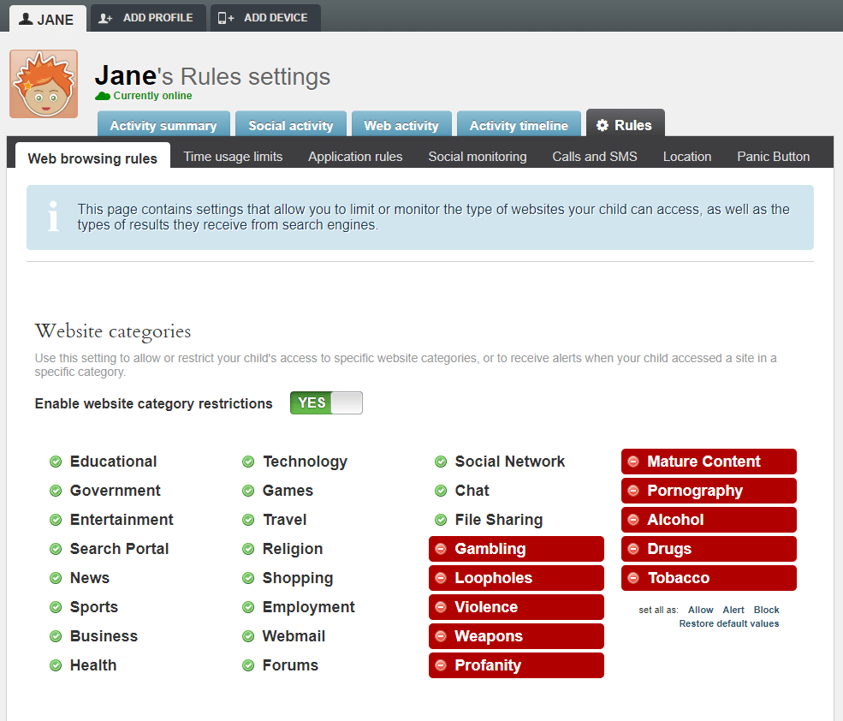The width and height of the screenshot is (843, 721).
Task: Toggle the blocked Profanity category
Action: (516, 665)
